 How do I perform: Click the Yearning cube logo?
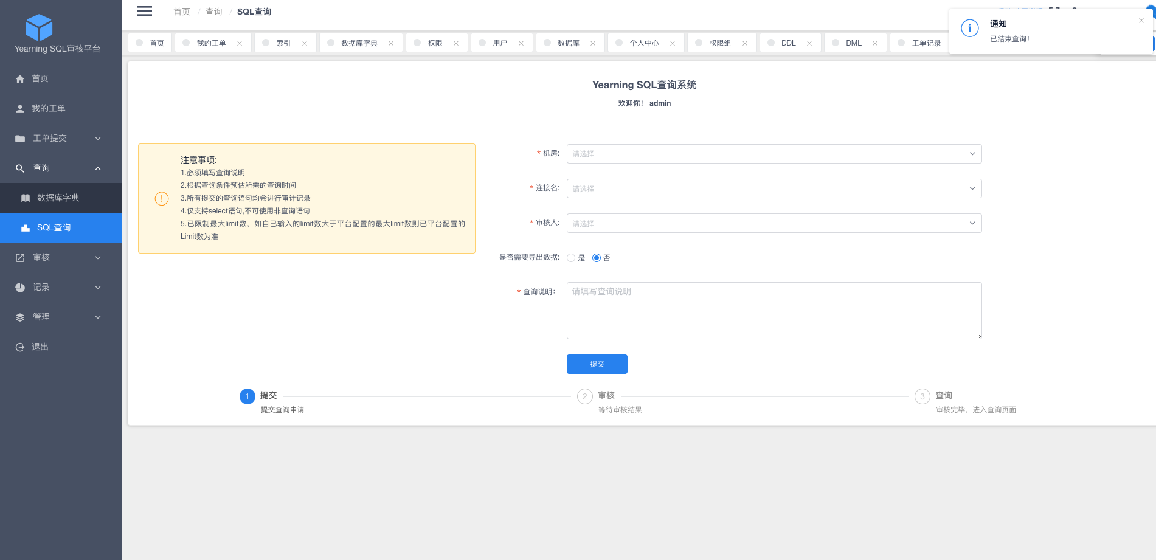coord(39,27)
